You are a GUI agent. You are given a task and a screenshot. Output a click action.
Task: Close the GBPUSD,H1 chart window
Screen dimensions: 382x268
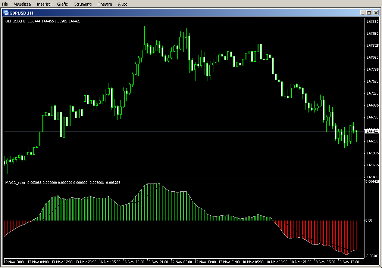(x=376, y=13)
